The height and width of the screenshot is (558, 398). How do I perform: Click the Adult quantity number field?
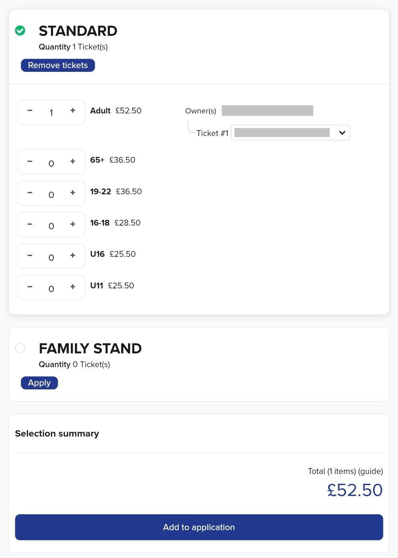(51, 113)
